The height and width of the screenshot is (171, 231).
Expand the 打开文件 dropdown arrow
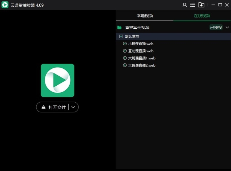[73, 107]
